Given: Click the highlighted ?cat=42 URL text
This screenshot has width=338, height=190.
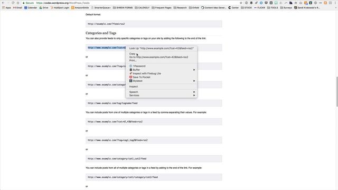Looking at the screenshot, I should pos(107,47).
